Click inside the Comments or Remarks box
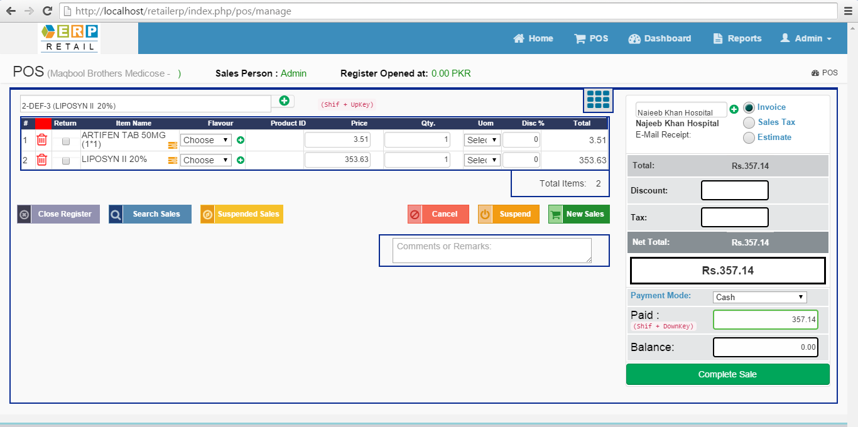The width and height of the screenshot is (858, 427). 492,250
